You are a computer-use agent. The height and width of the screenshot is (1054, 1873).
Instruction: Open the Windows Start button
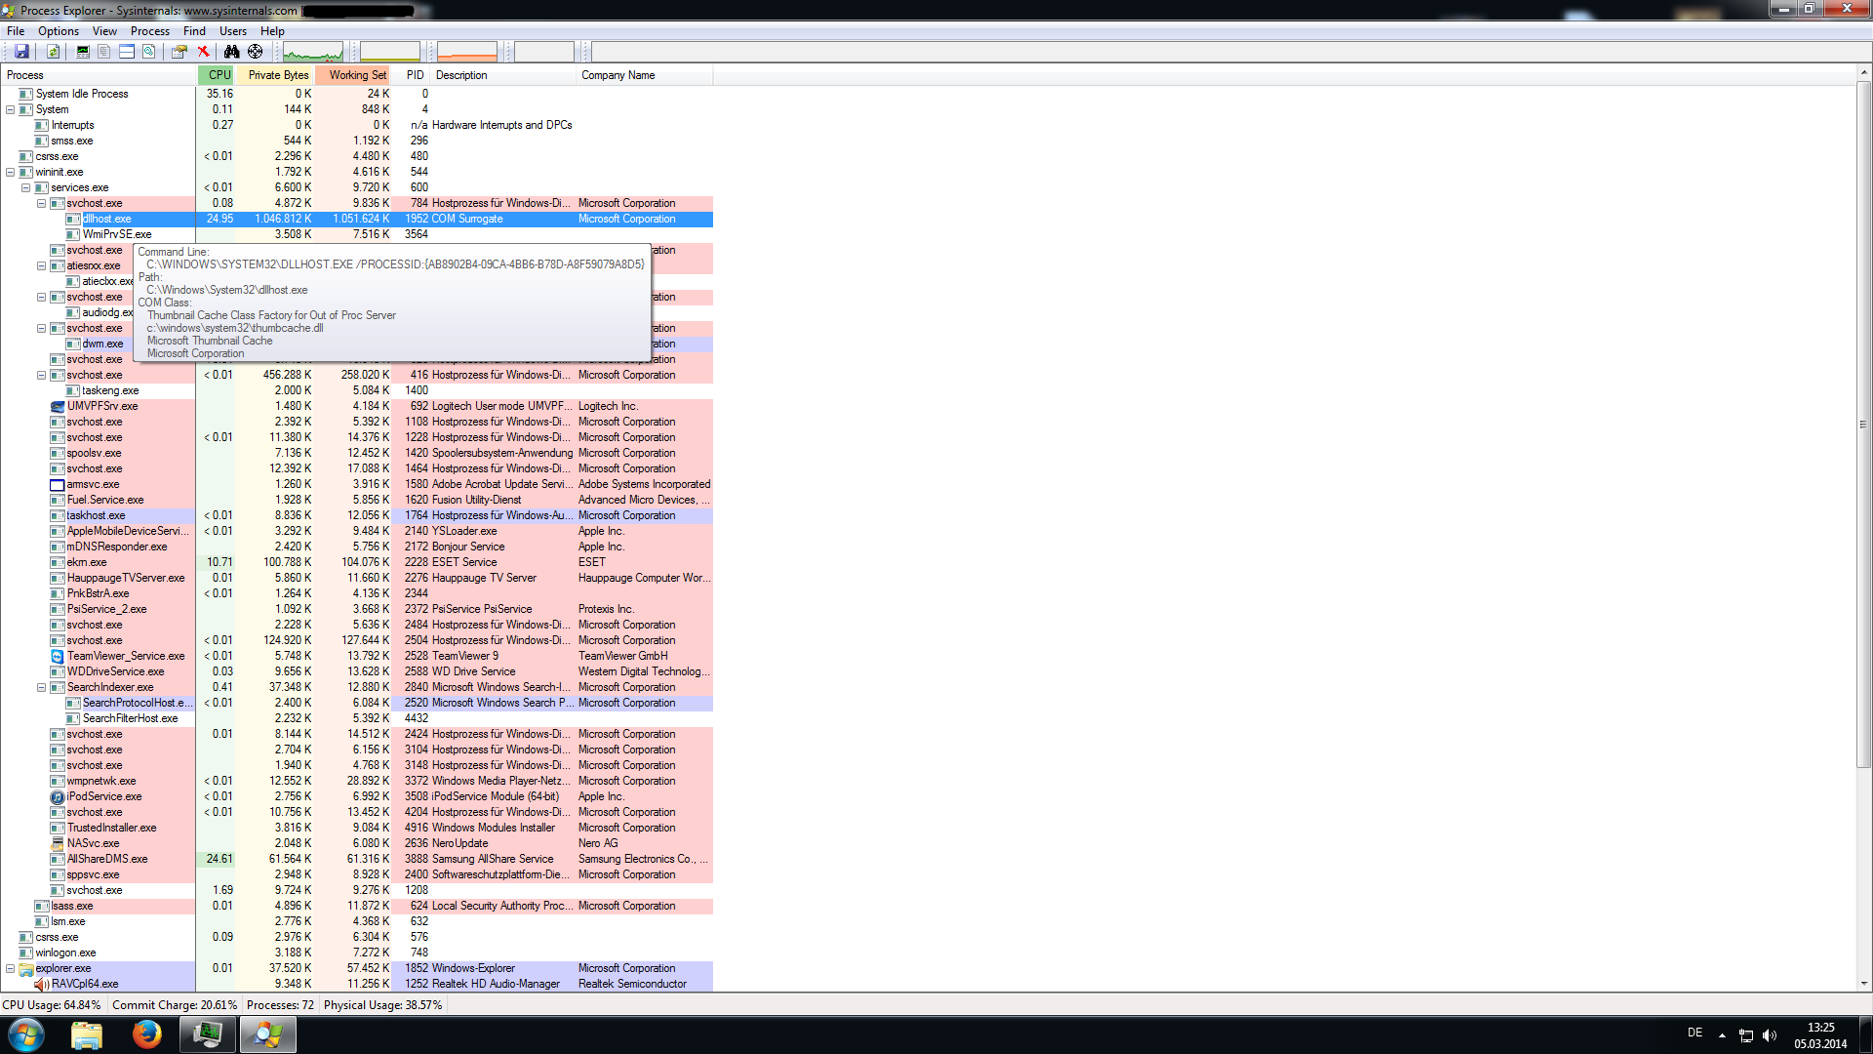click(x=26, y=1034)
